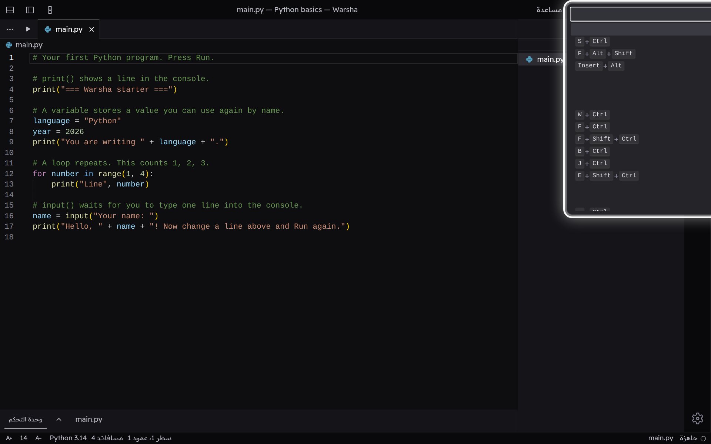Viewport: 711px width, 444px height.
Task: Click the "# A loop repeats" comment line
Action: (x=121, y=163)
